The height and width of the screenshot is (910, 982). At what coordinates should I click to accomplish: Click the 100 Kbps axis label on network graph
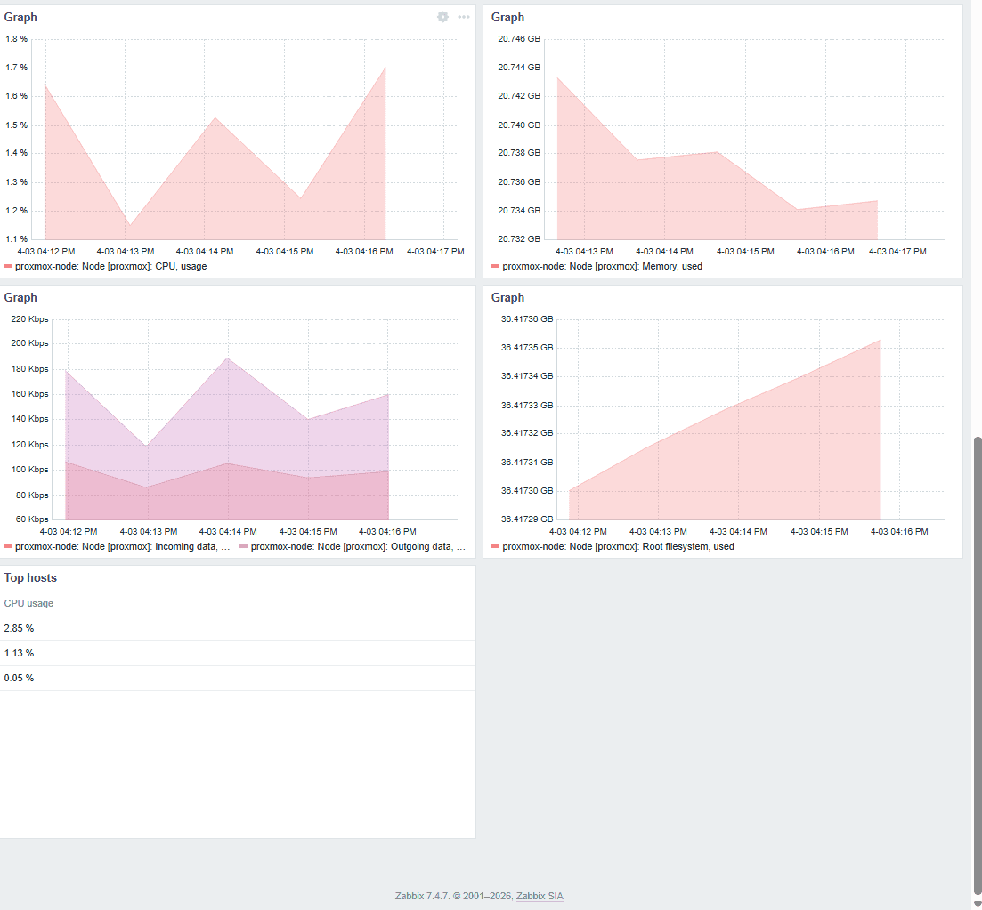[29, 470]
